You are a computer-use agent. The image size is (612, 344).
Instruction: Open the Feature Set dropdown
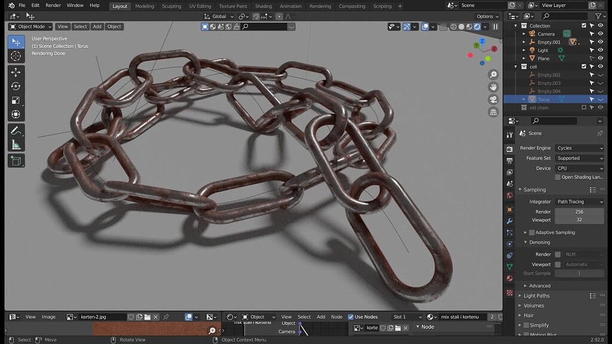[x=580, y=158]
